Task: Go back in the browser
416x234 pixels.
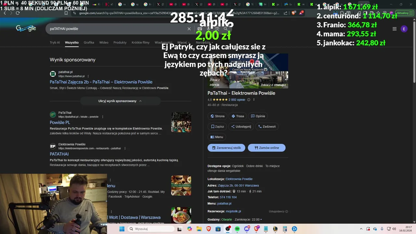Action: point(5,13)
